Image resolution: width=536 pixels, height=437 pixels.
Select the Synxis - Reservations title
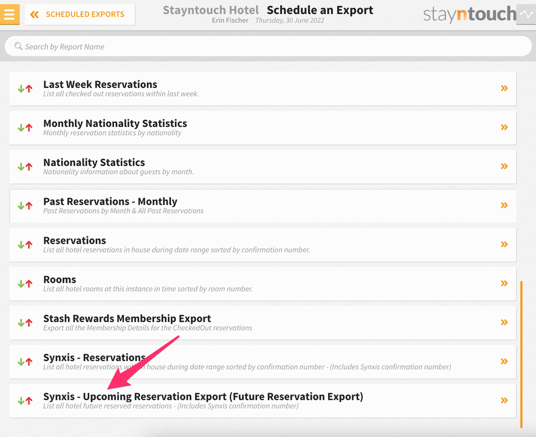pyautogui.click(x=94, y=357)
